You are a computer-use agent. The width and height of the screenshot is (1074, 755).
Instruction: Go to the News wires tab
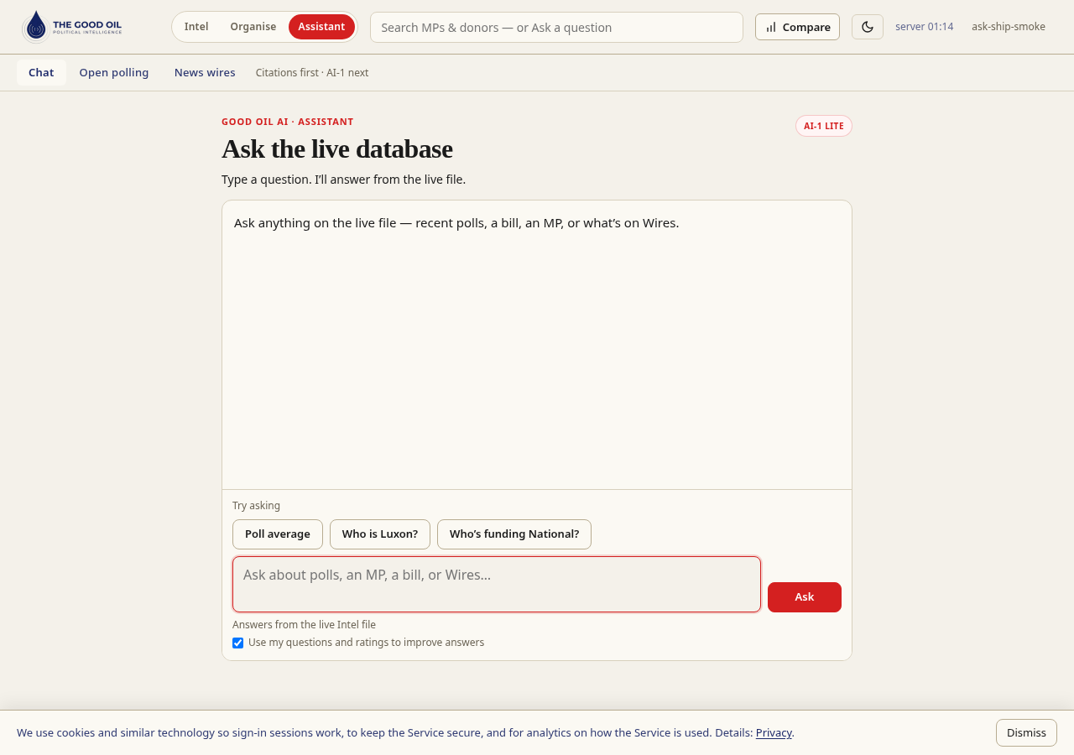click(205, 72)
